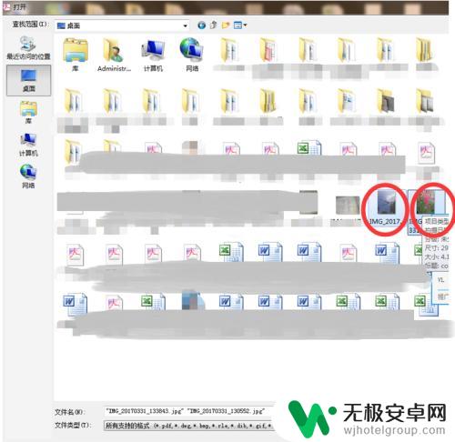Select 网络 in the left places bar
This screenshot has height=442, width=455.
pos(28,176)
